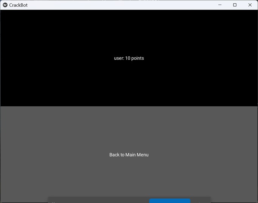Close the CrackBot window
The image size is (258, 203).
pyautogui.click(x=250, y=5)
